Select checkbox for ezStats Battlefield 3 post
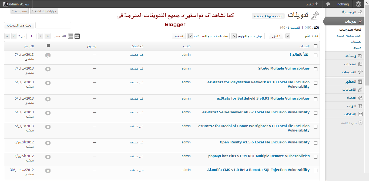Screen dimensions: 369x181 click(316, 99)
